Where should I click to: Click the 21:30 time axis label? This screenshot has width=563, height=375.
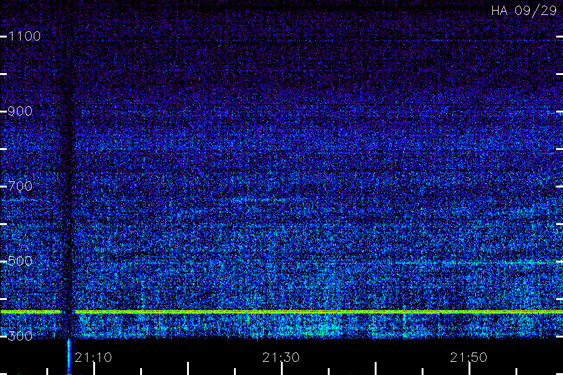click(281, 357)
